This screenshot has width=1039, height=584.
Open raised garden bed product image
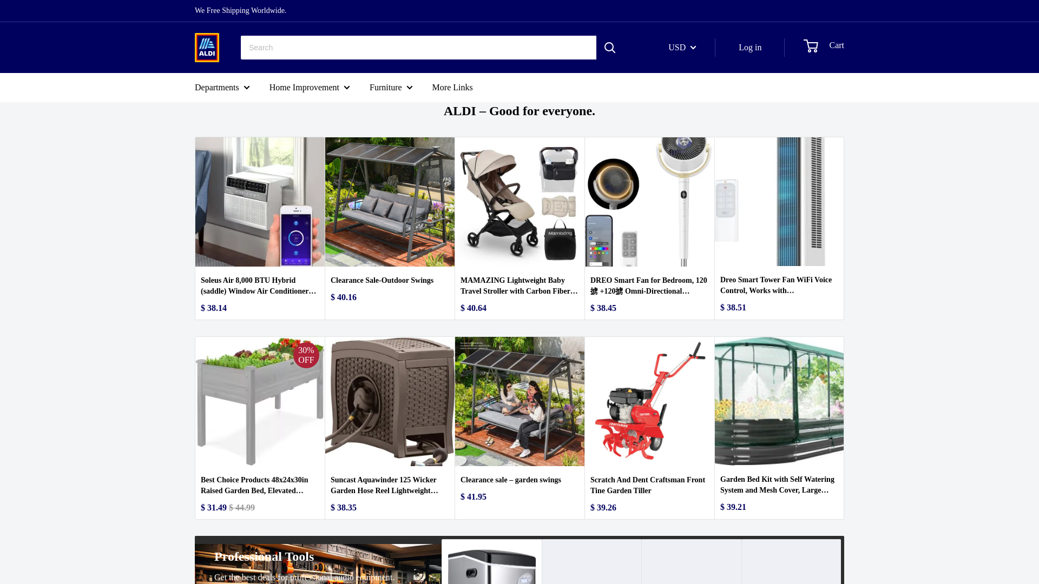260,401
